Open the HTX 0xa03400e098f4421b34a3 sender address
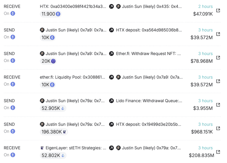 coord(73,7)
